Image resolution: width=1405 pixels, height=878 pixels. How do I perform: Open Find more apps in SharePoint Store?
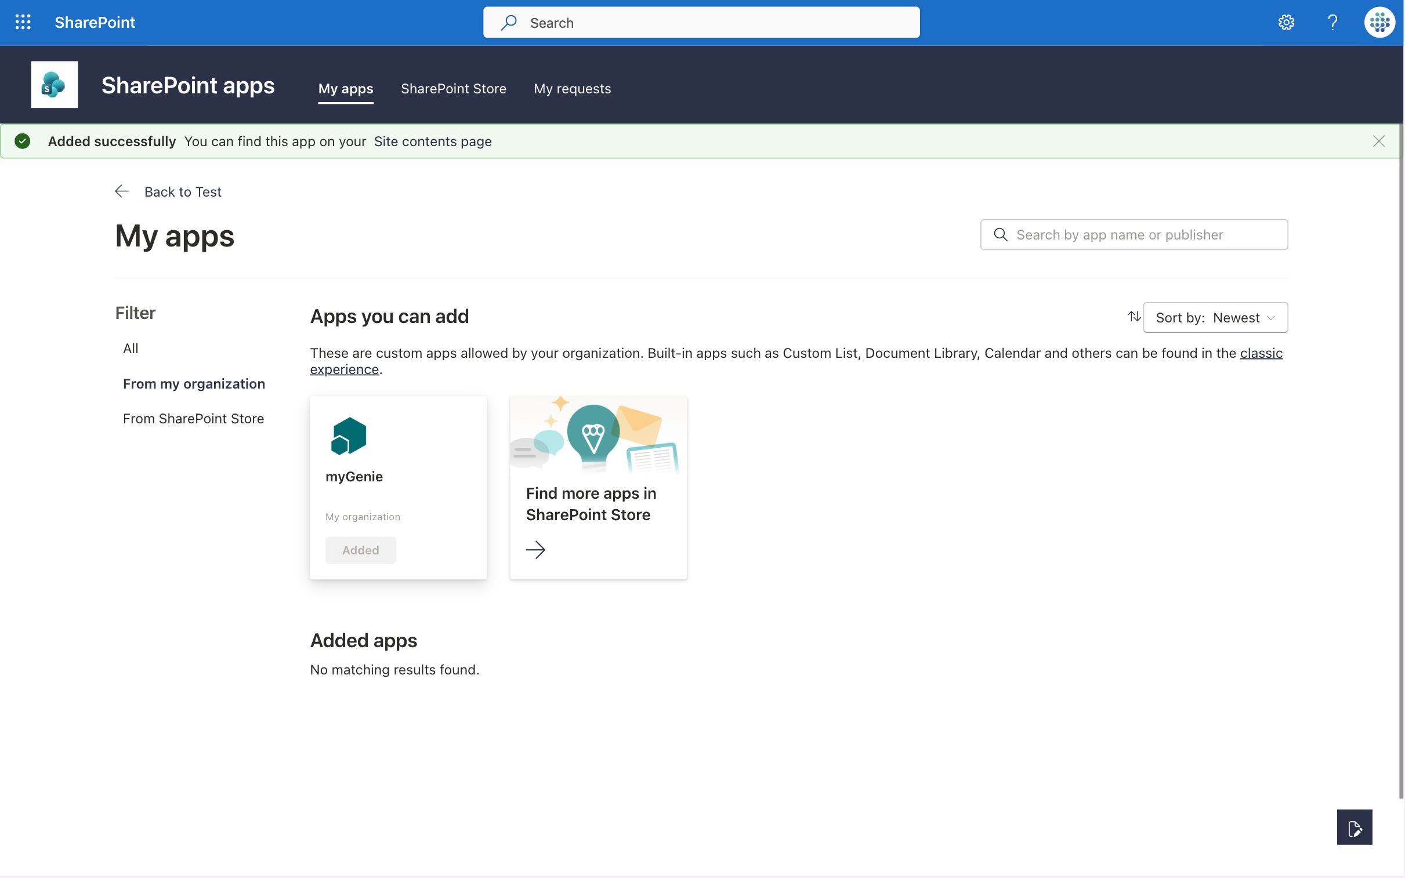click(x=591, y=504)
